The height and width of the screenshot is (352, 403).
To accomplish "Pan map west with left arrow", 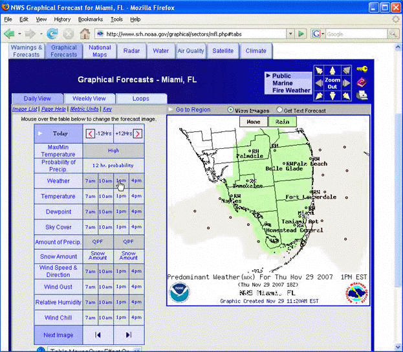I will point(319,83).
